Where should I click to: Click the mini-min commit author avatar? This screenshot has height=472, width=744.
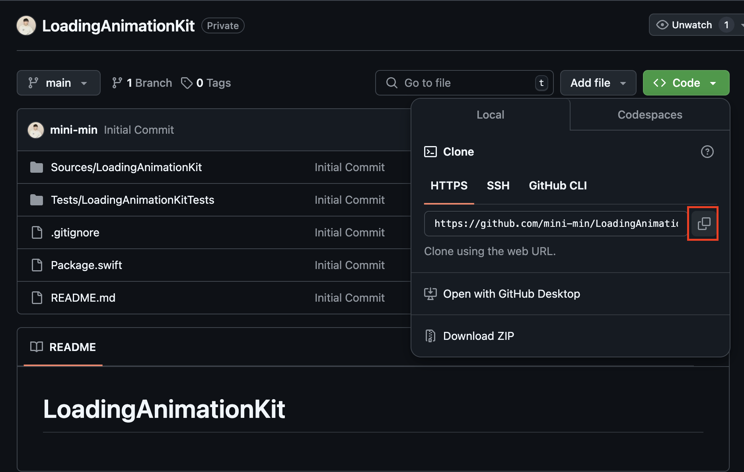35,130
